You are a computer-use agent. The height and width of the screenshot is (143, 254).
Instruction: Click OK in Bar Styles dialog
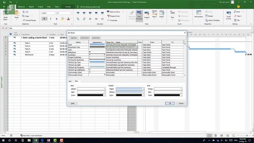click(170, 103)
